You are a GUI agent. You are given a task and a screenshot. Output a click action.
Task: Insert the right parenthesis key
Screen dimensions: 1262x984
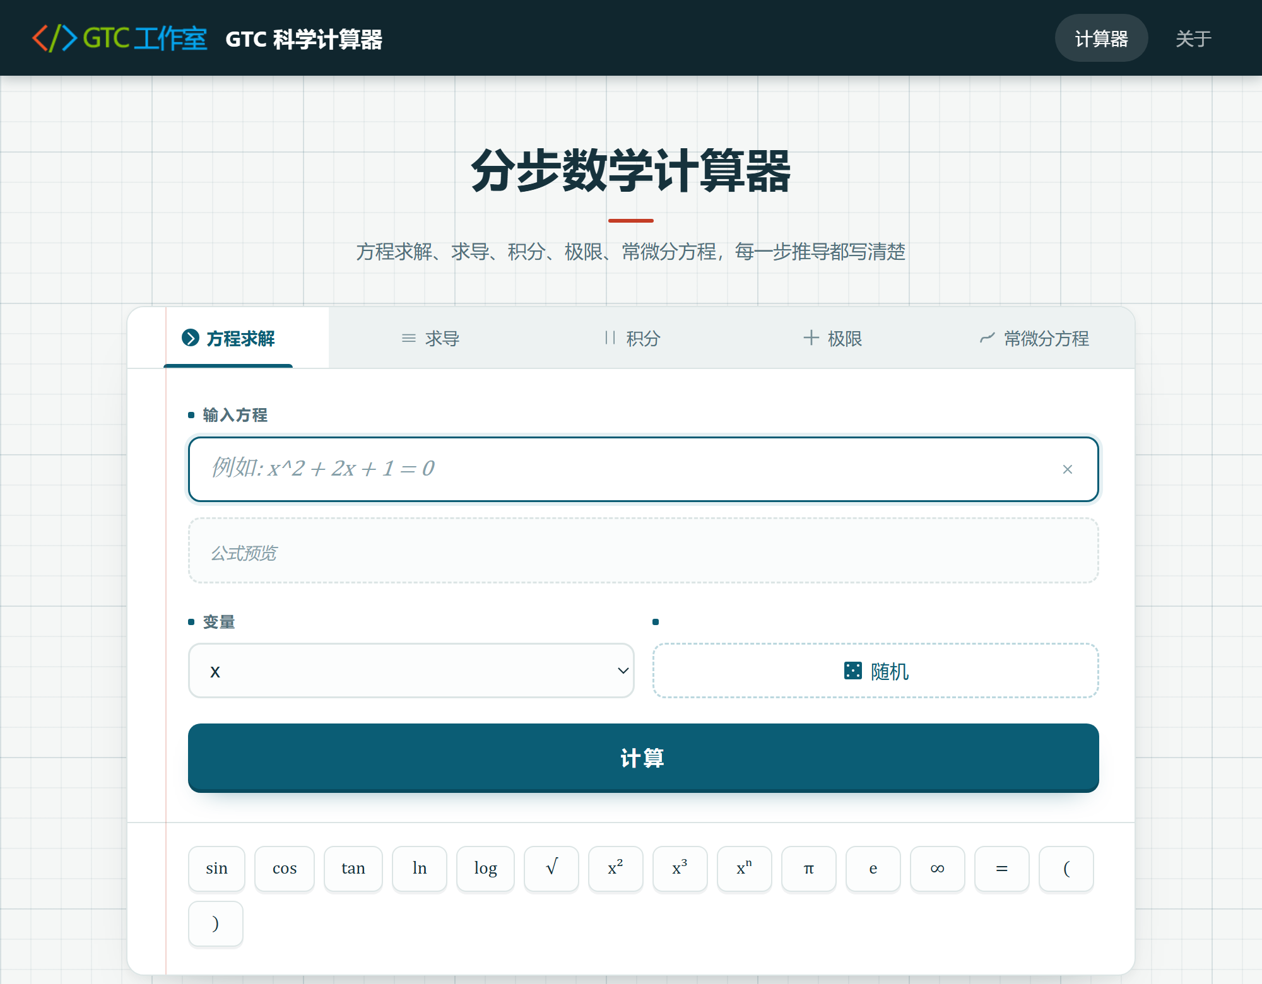[x=216, y=923]
